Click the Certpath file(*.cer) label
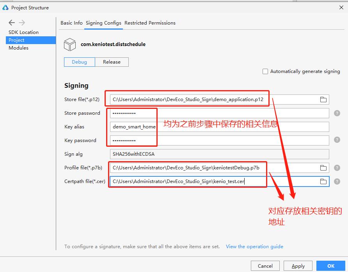 (x=85, y=181)
